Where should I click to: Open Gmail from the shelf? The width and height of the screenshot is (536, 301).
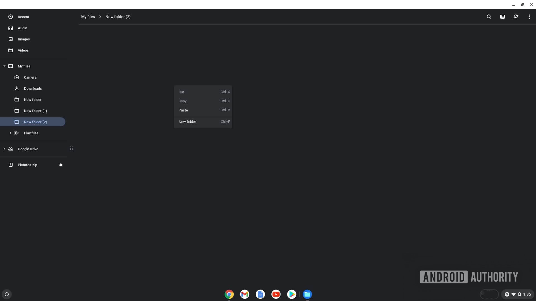(x=245, y=294)
